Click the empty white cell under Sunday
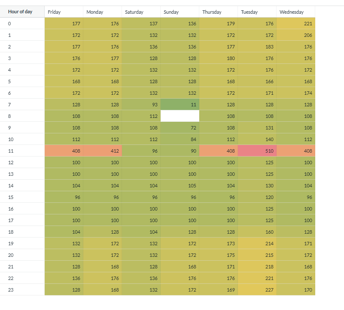This screenshot has height=310, width=344. click(x=180, y=116)
